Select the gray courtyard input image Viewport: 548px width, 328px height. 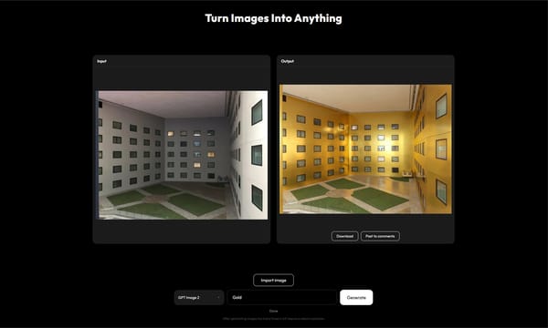182,155
